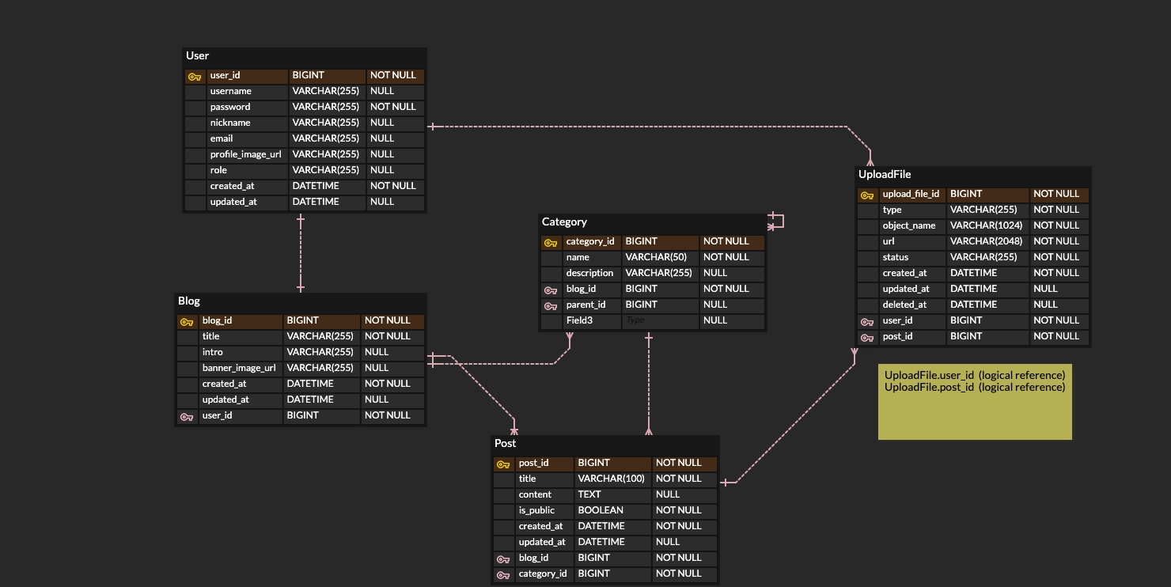Select the banner_image_url field in Blog table
This screenshot has width=1171, height=587.
point(239,368)
